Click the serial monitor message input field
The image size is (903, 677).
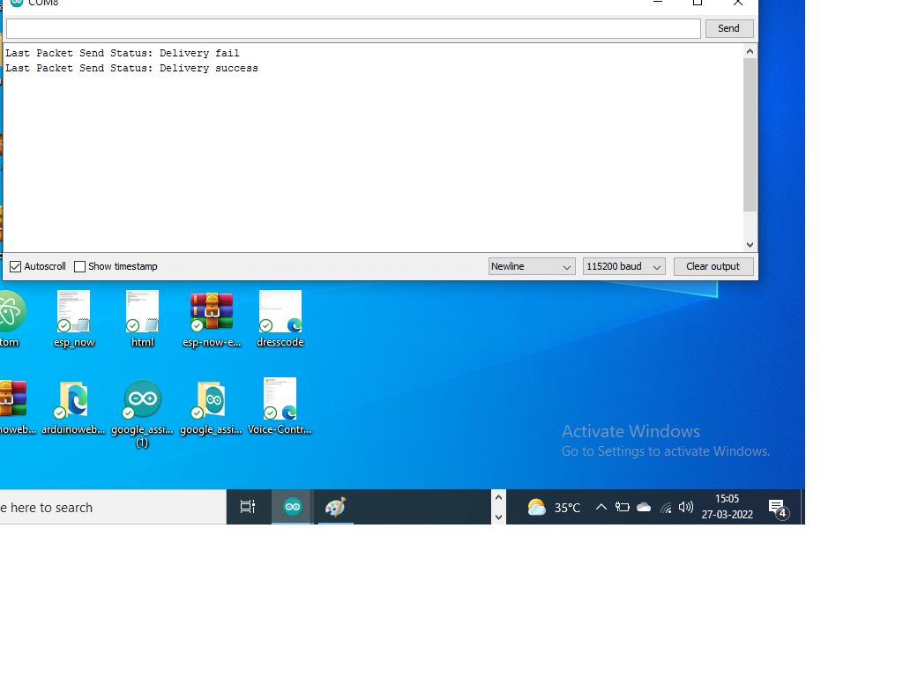point(353,28)
